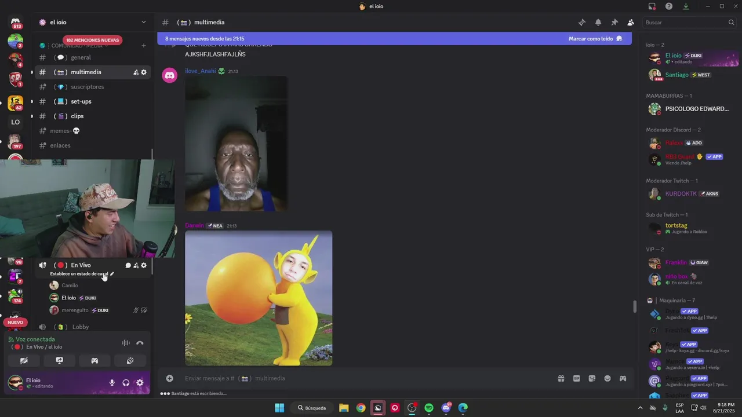
Task: Open Discord home direct messages icon
Action: (x=16, y=22)
